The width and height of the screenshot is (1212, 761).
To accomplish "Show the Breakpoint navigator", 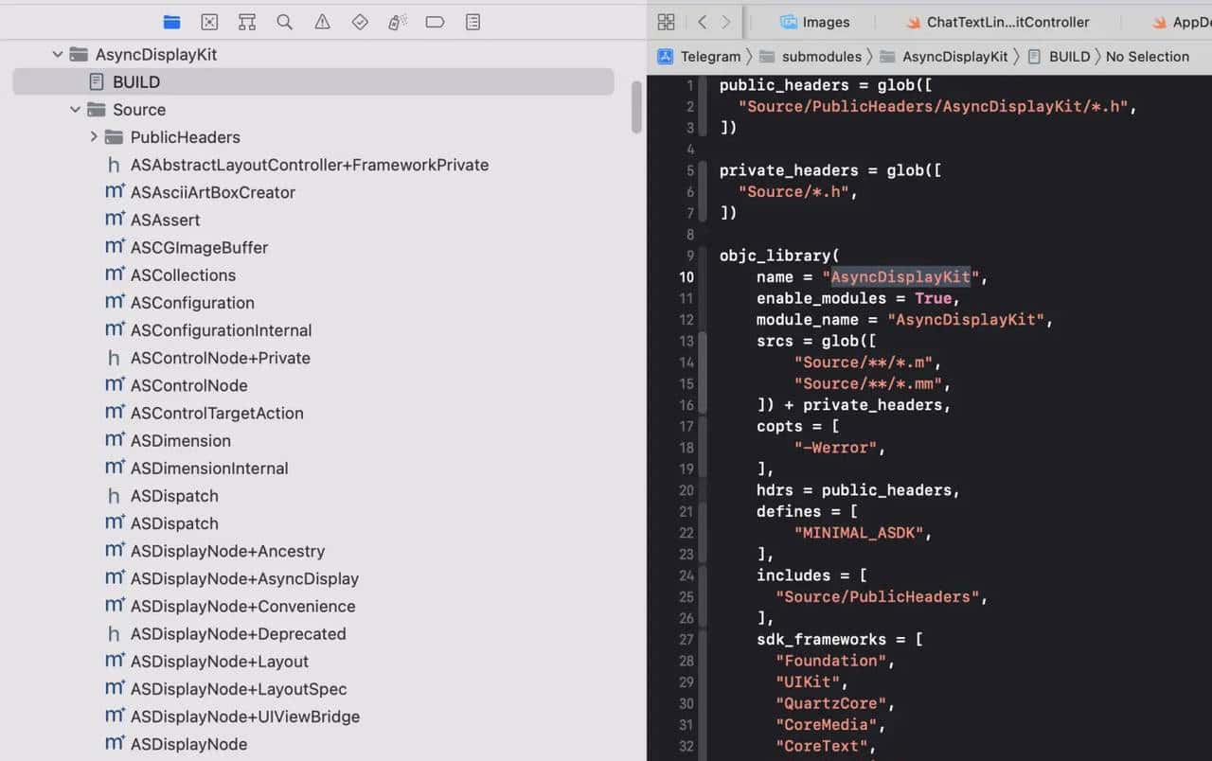I will pos(436,22).
